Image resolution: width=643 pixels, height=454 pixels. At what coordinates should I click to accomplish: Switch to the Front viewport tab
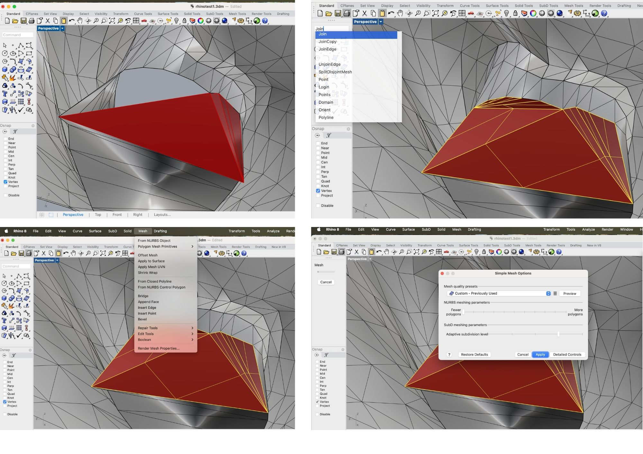click(x=117, y=215)
